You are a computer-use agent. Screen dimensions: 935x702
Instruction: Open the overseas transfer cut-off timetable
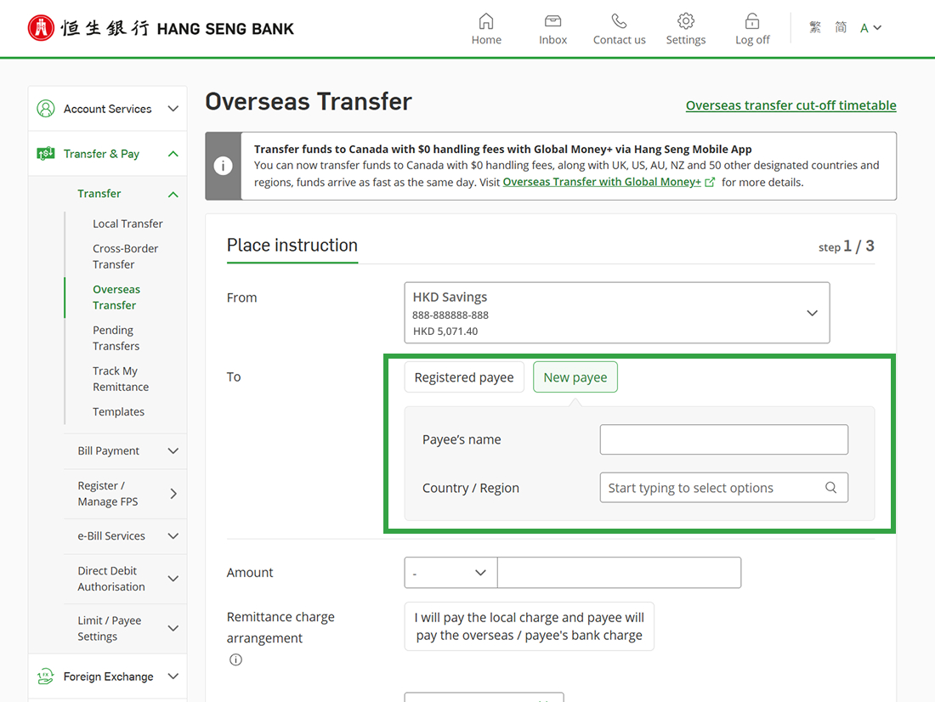[790, 105]
